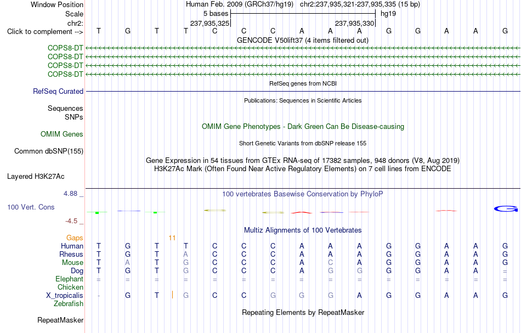The width and height of the screenshot is (521, 333).
Task: Click 'Repeating Elements by RepeatMasker' title
Action: [303, 313]
